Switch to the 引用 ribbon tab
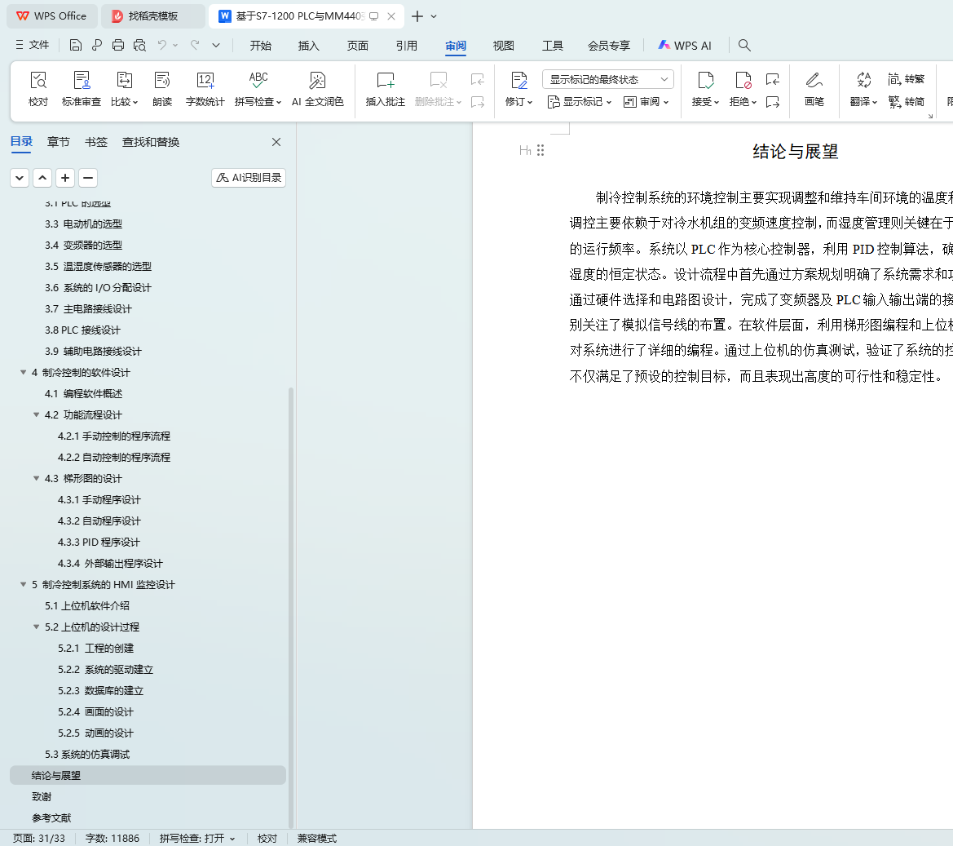953x846 pixels. coord(407,46)
